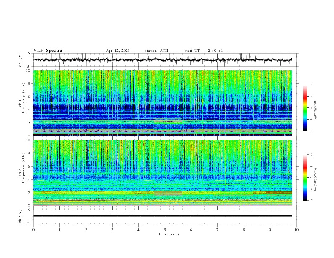Screen dimensions: 334x258
Task: Select the start UT time text
Action: (204, 51)
